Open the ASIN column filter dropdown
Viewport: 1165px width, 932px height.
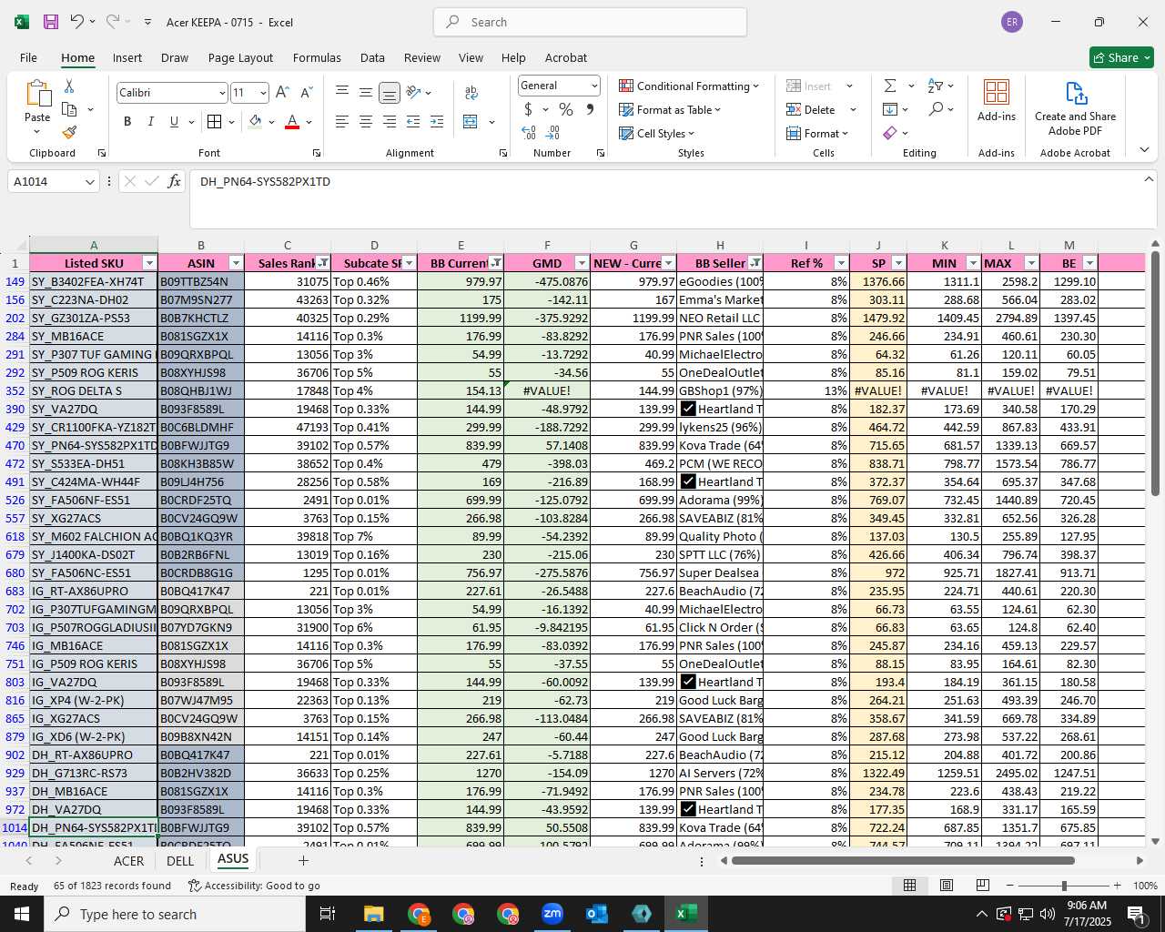point(236,263)
